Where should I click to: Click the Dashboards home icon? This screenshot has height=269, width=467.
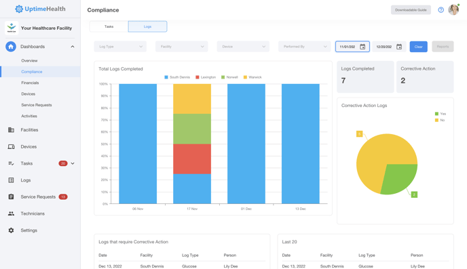coord(11,47)
